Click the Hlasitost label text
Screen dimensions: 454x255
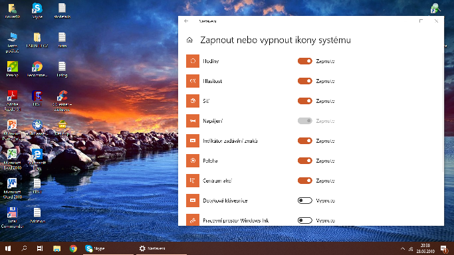(213, 81)
